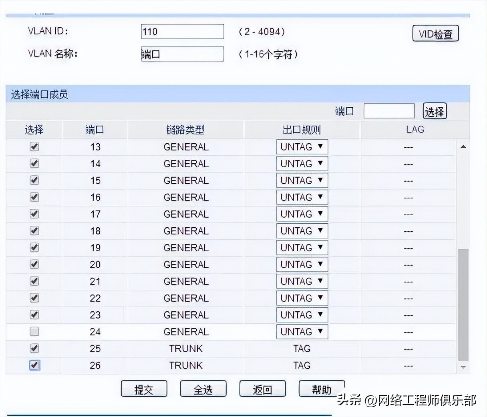Uncheck the port 21 selection box

[34, 281]
